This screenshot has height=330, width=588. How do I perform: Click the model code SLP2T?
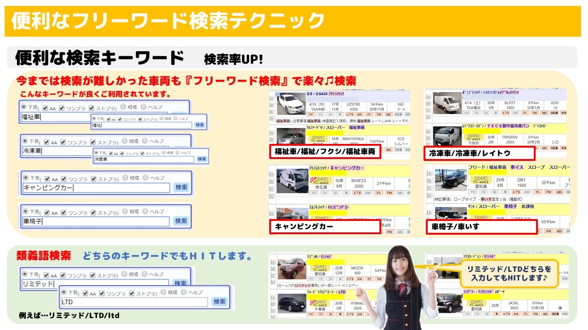510,104
